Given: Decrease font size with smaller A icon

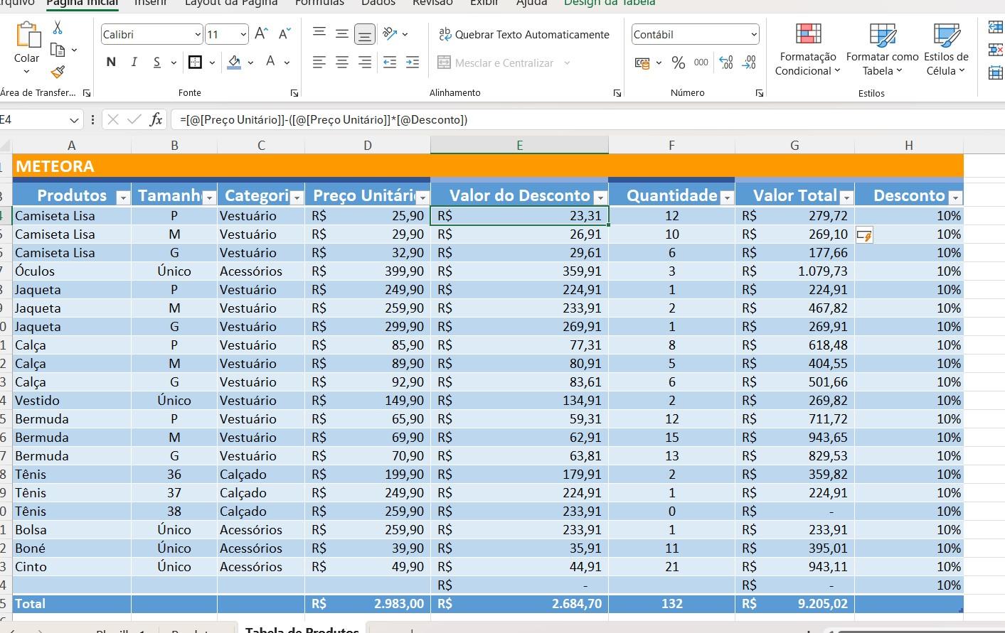Looking at the screenshot, I should [x=285, y=34].
